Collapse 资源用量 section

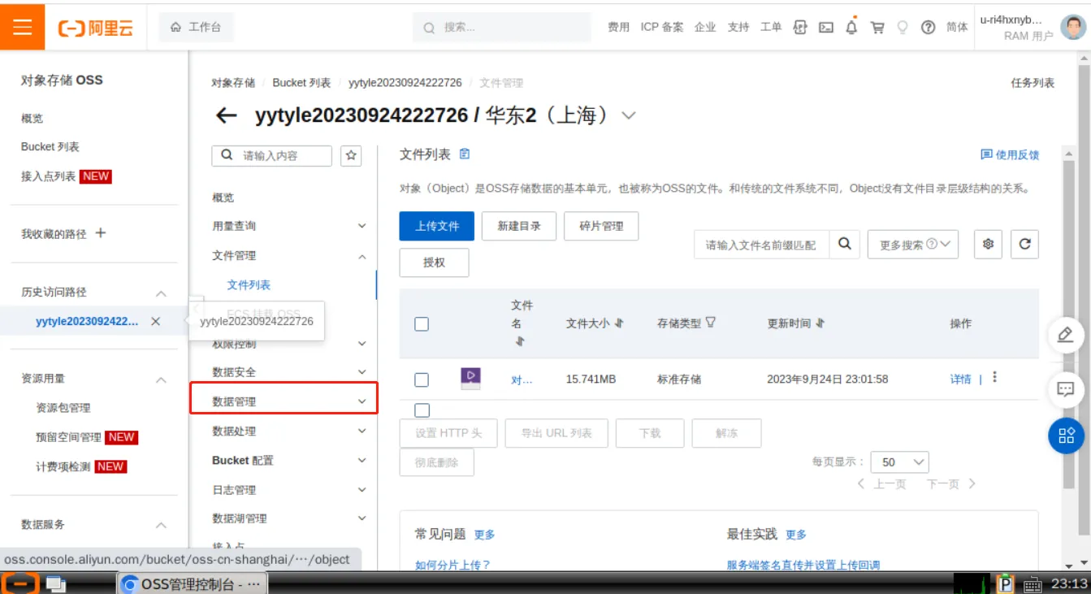(161, 379)
